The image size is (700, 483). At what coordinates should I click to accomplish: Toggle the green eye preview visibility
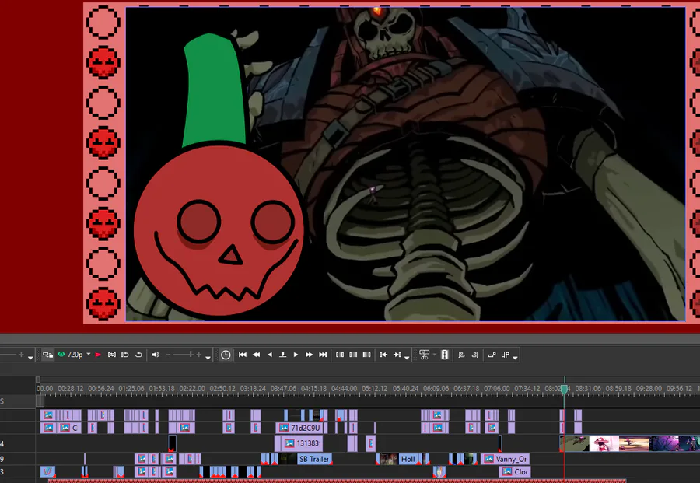[x=61, y=355]
